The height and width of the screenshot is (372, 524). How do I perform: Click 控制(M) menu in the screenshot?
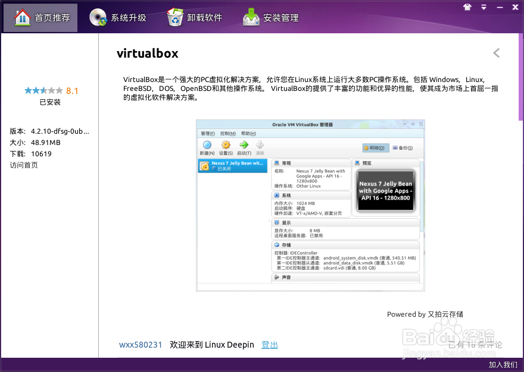(228, 134)
